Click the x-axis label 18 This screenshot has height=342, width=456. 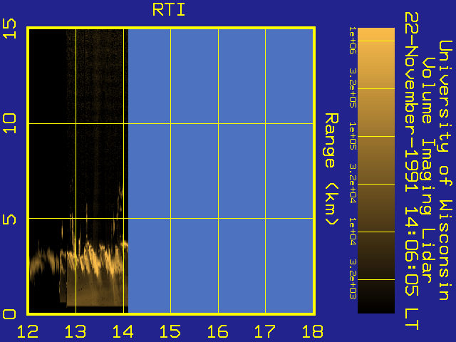coord(313,331)
